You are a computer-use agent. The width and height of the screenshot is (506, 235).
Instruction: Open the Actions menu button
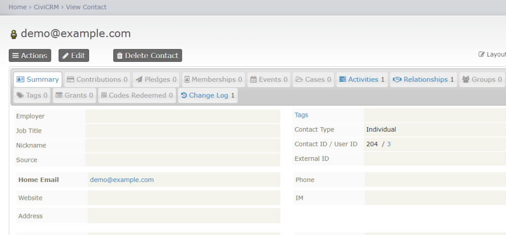click(x=30, y=55)
